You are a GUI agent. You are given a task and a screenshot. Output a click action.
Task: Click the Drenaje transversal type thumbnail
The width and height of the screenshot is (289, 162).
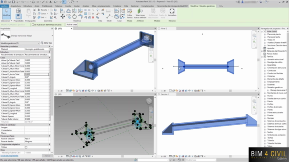(x=5, y=36)
